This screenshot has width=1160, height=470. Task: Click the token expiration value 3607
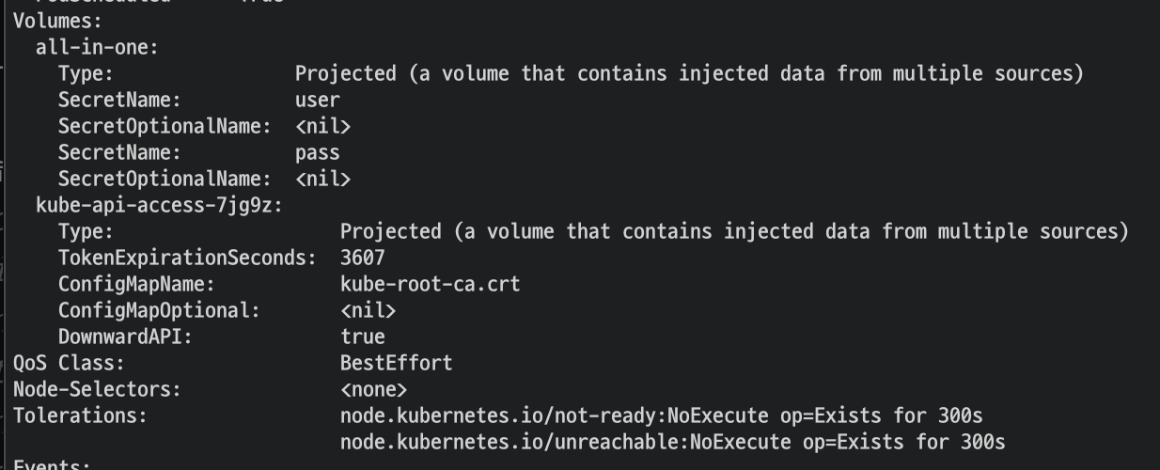click(362, 258)
